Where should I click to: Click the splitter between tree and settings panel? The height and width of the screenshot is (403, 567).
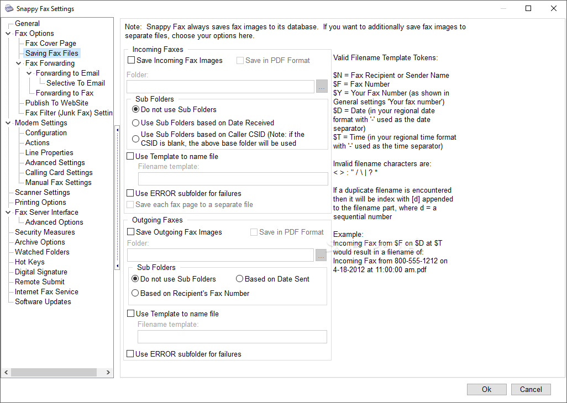(x=117, y=198)
